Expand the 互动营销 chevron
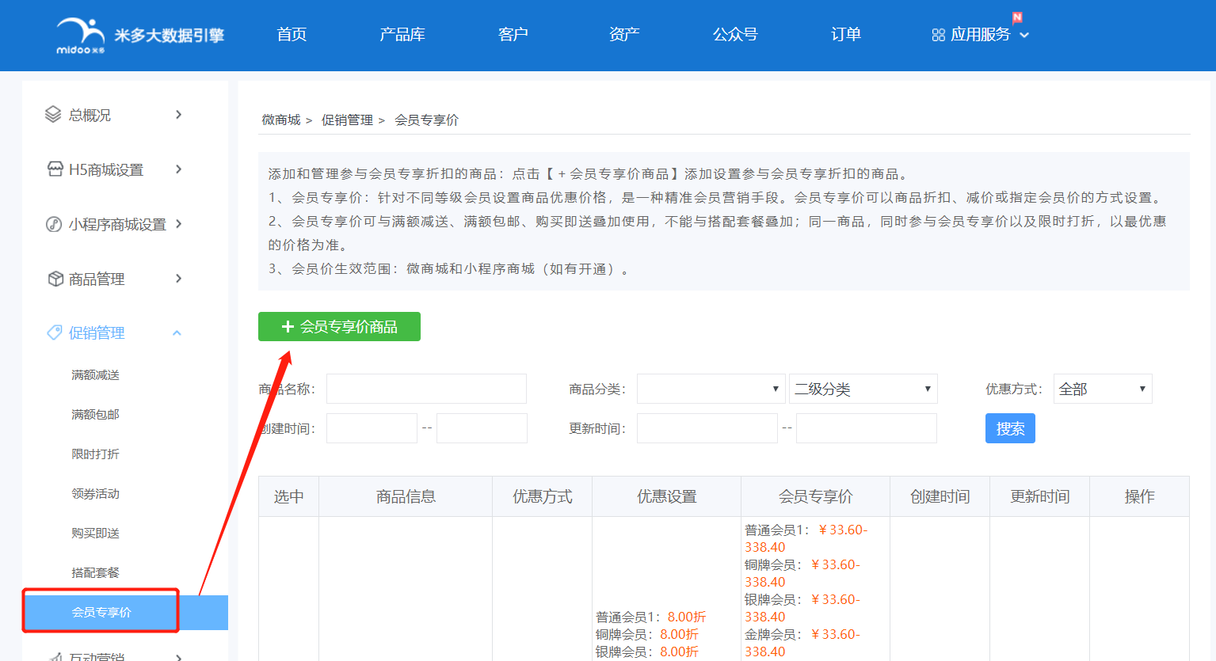The width and height of the screenshot is (1216, 661). point(179,656)
